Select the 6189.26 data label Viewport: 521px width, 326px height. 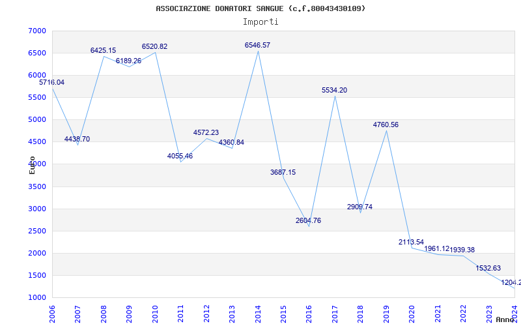(x=128, y=61)
